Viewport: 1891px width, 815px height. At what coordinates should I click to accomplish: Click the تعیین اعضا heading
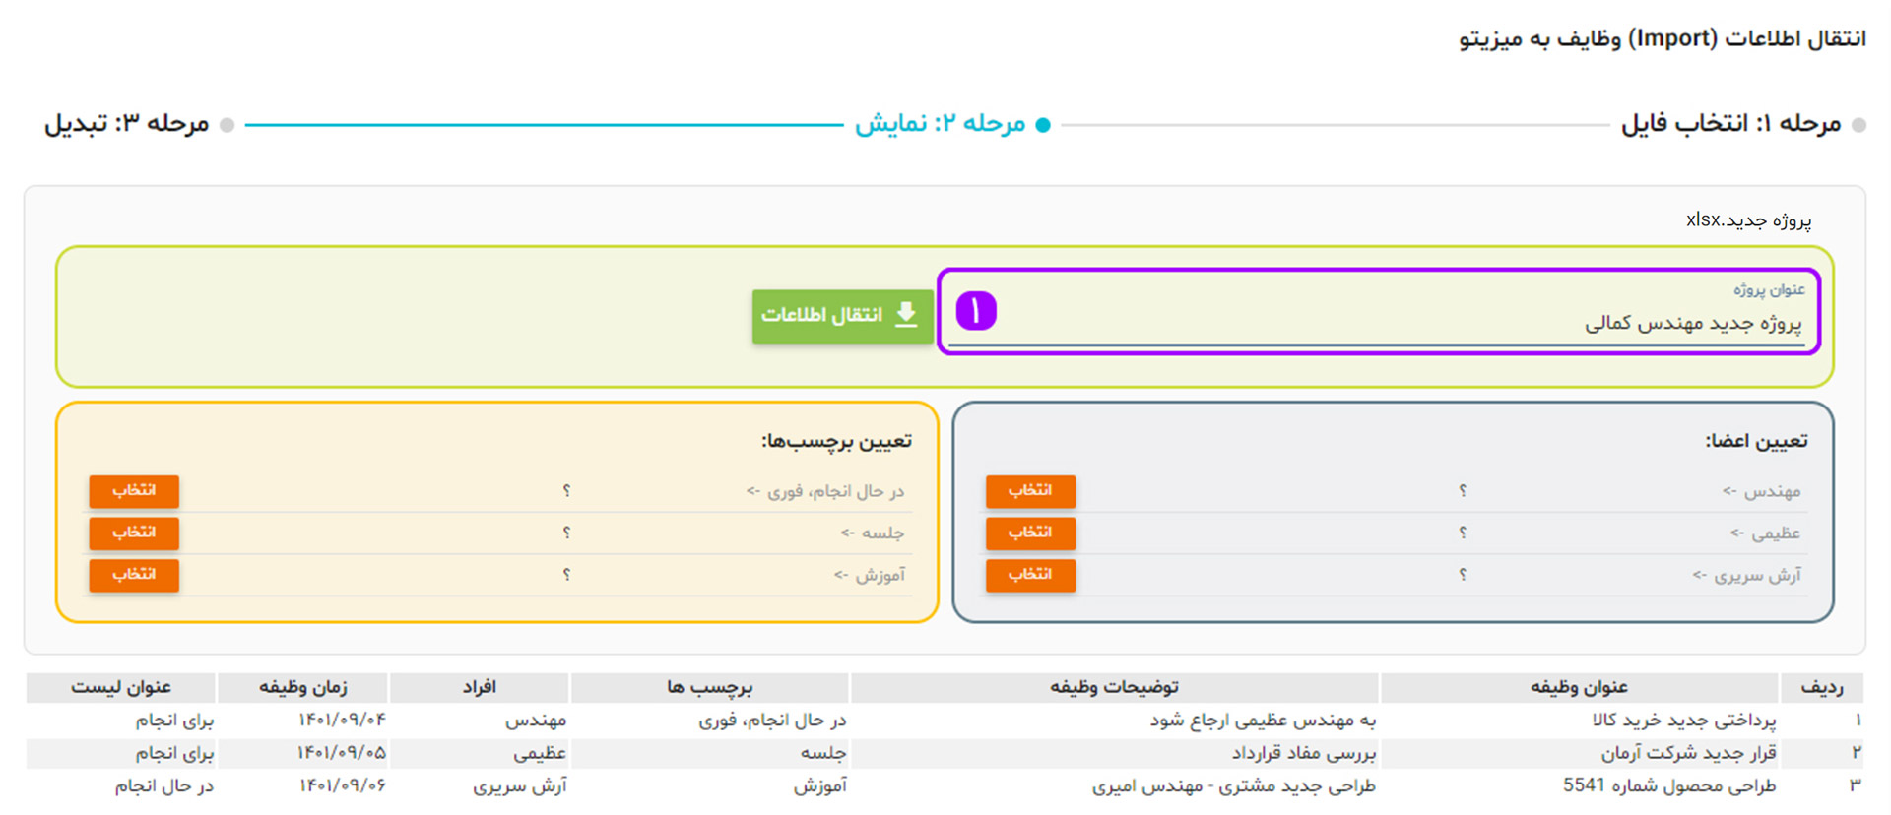[1756, 441]
